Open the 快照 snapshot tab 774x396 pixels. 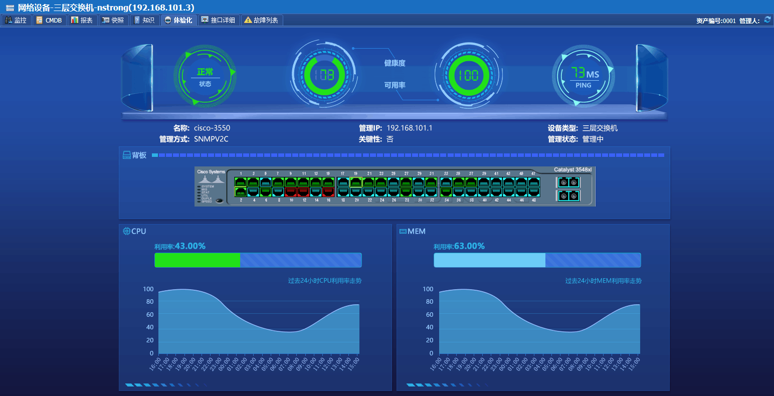pyautogui.click(x=113, y=20)
